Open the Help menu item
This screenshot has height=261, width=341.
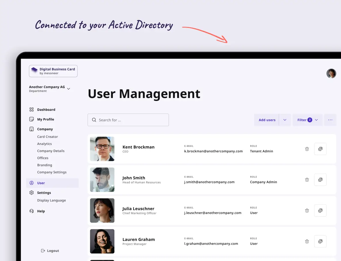click(41, 211)
